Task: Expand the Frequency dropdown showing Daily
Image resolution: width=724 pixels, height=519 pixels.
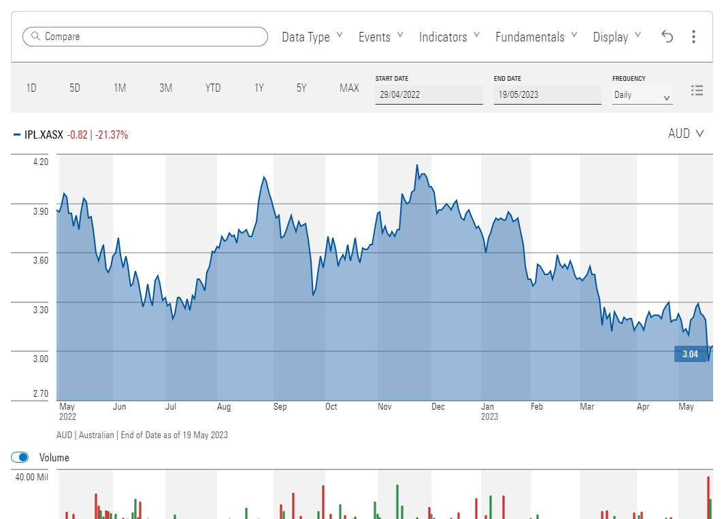Action: 642,96
